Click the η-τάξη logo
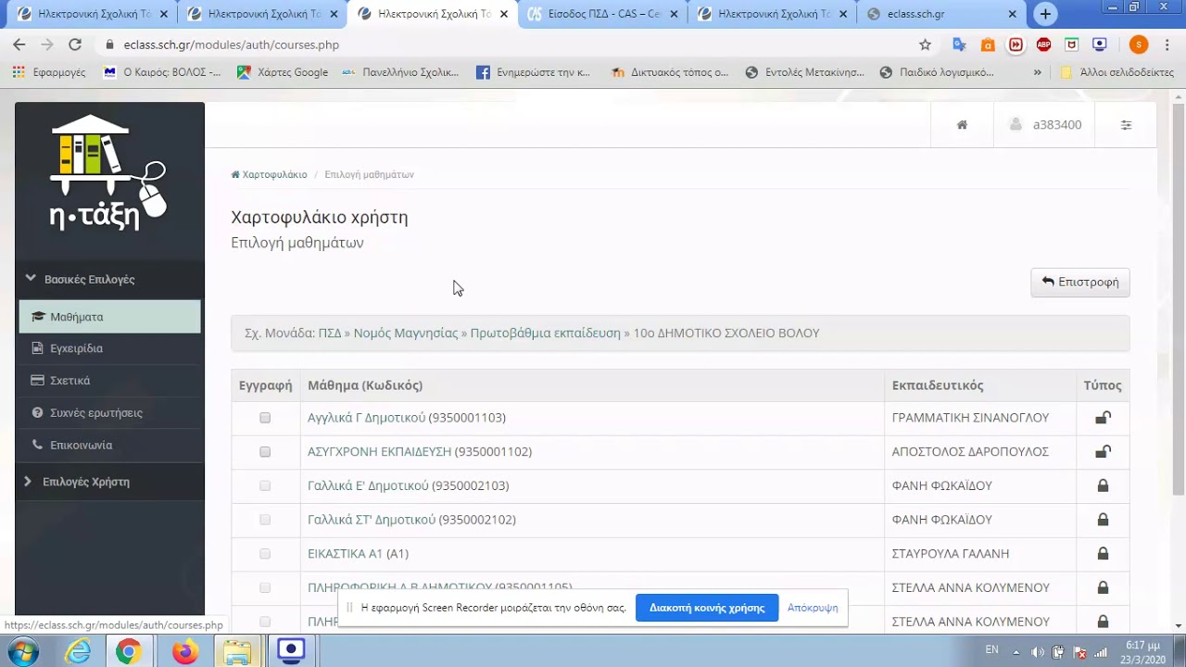Viewport: 1186px width, 667px height. coord(108,173)
